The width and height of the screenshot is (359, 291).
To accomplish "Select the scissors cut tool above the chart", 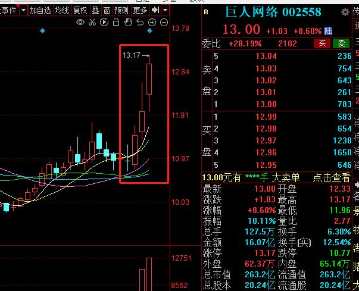I will (92, 22).
